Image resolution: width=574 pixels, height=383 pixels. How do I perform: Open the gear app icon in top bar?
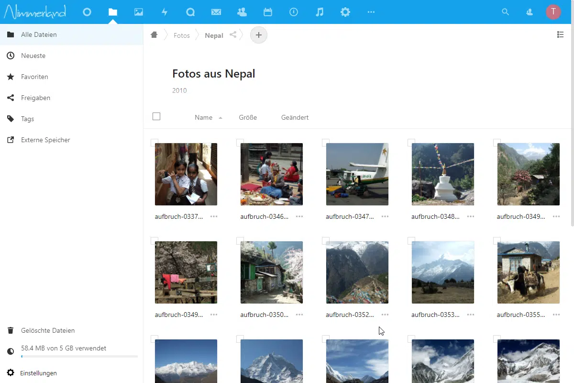pos(345,12)
